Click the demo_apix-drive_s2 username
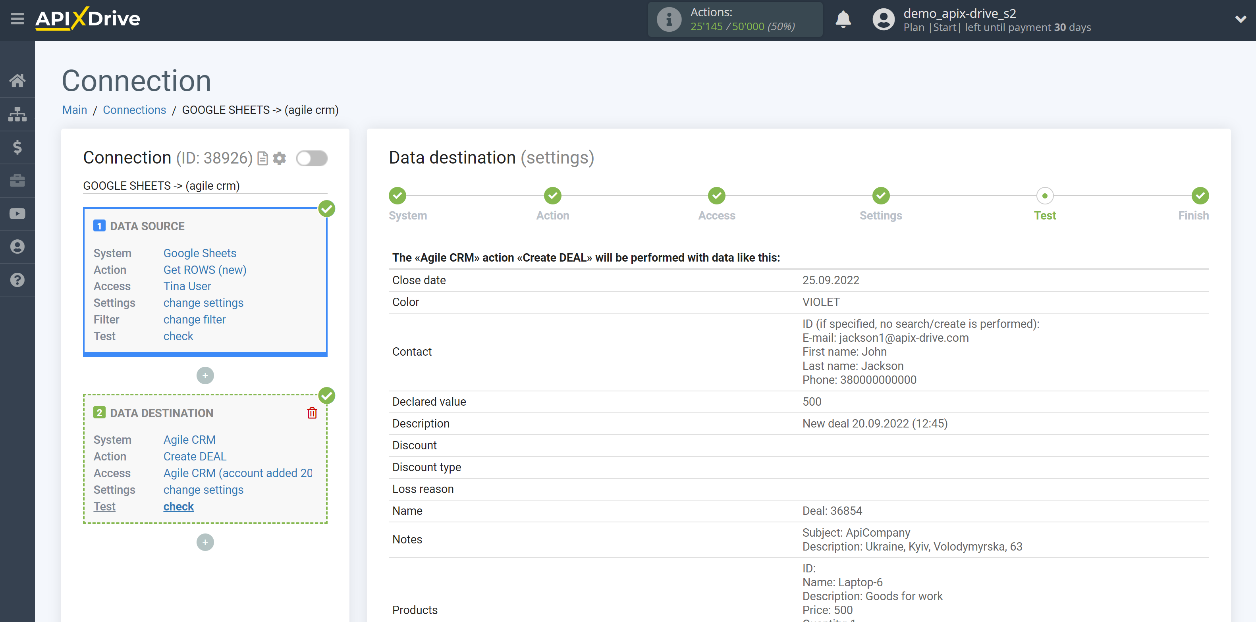Image resolution: width=1256 pixels, height=622 pixels. [x=959, y=13]
